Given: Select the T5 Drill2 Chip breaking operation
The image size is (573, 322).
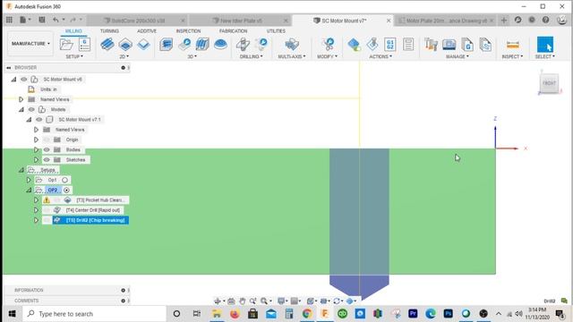Looking at the screenshot, I should click(x=90, y=220).
